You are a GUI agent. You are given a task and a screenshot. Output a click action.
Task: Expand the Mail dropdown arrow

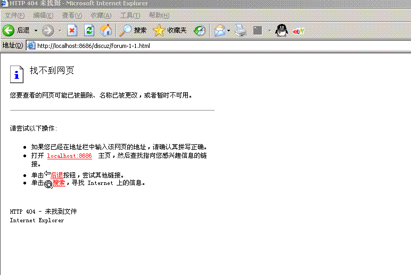(x=229, y=31)
